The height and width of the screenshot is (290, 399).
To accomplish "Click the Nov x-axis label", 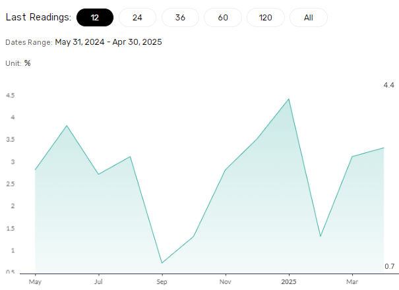I will [x=226, y=280].
